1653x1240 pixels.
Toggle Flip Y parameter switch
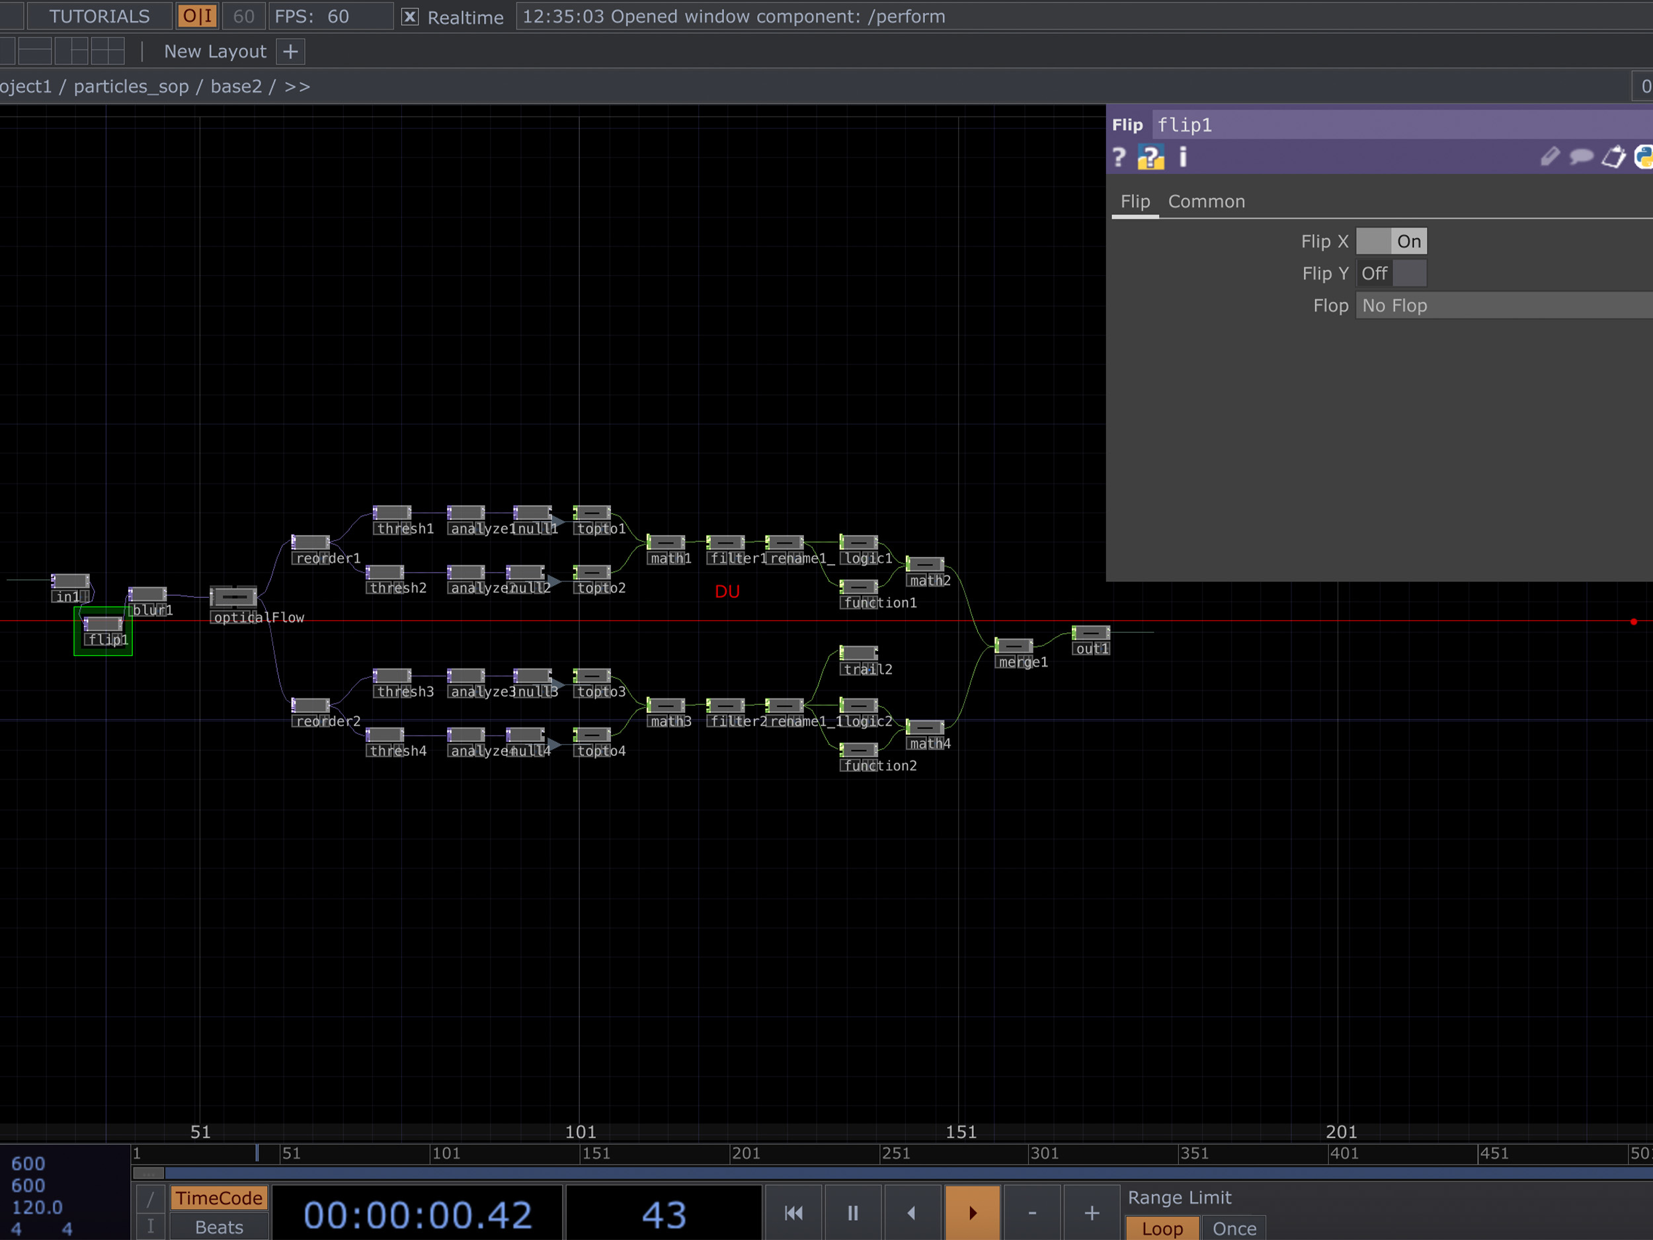(1391, 274)
